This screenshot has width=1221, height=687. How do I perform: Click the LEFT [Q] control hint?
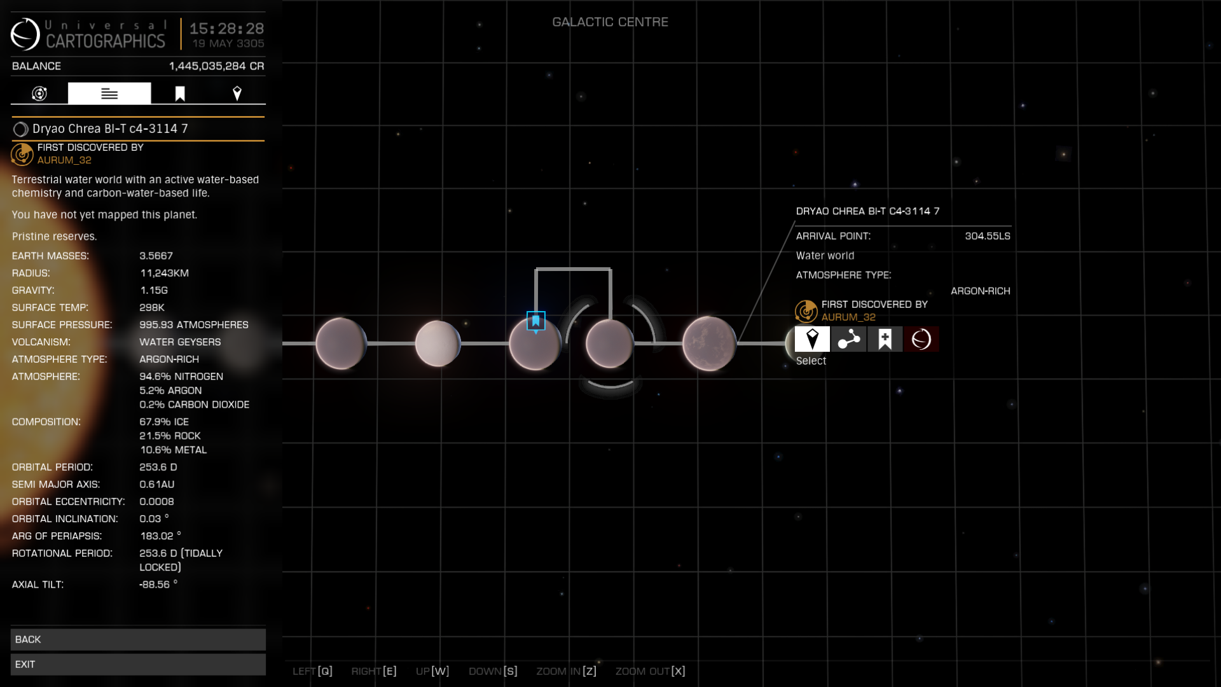coord(312,671)
